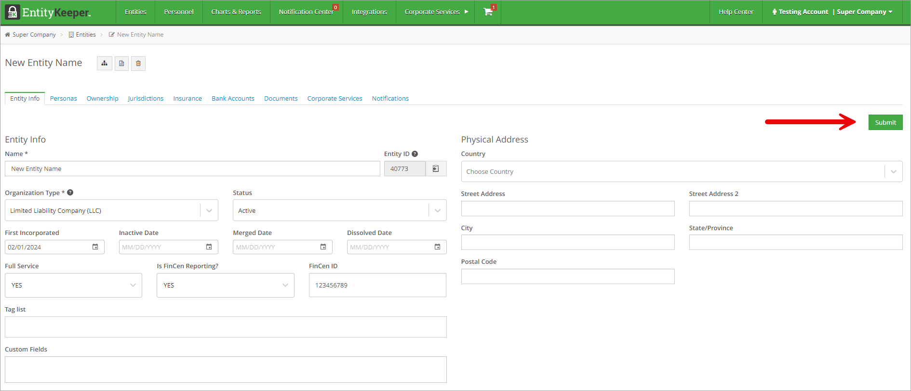Open Inactive Date calendar picker icon
Viewport: 911px width, 391px height.
[209, 247]
